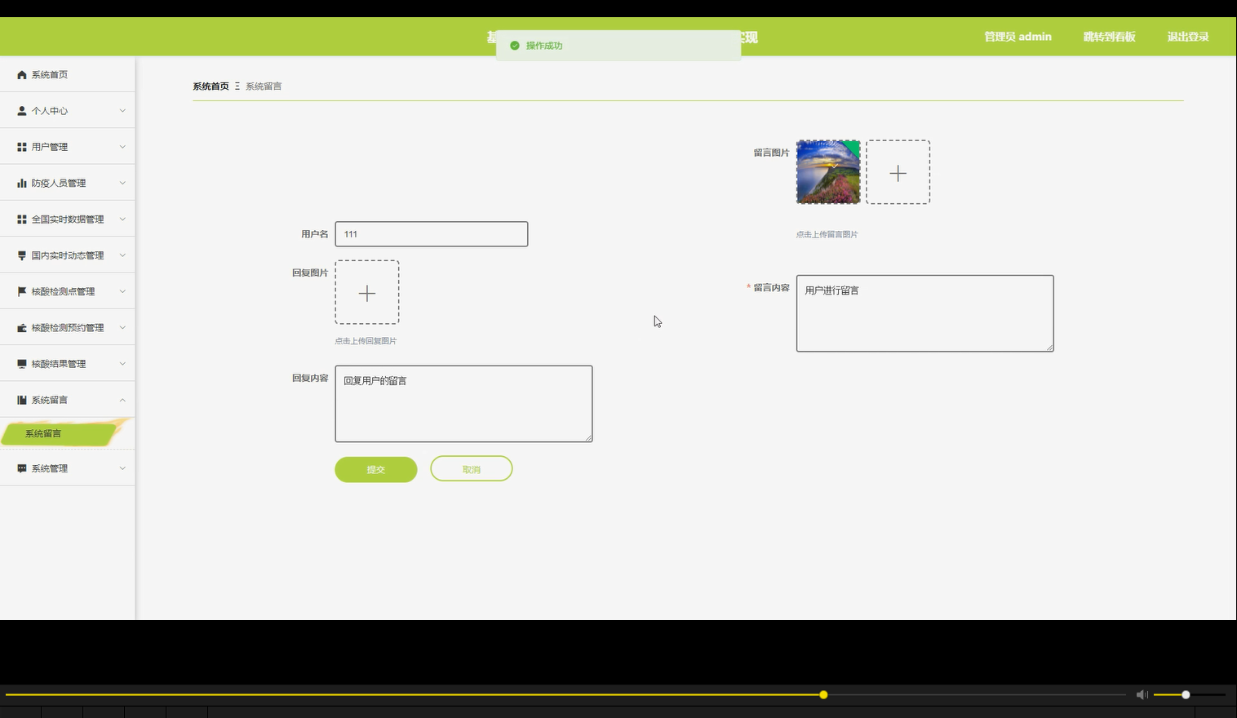The width and height of the screenshot is (1237, 718).
Task: Open 系统首页 in the sidebar
Action: [x=67, y=74]
